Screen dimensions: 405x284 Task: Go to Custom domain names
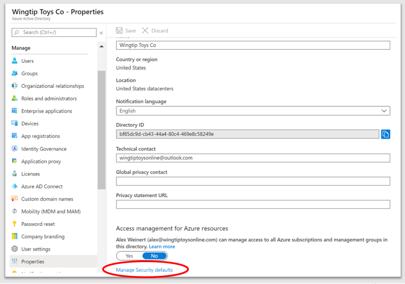tap(47, 199)
